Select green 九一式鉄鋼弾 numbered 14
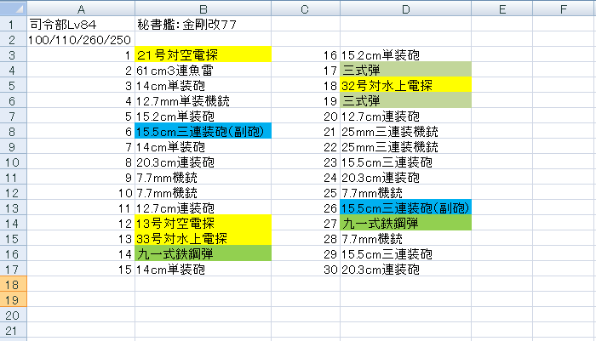596x341 pixels. (x=203, y=253)
